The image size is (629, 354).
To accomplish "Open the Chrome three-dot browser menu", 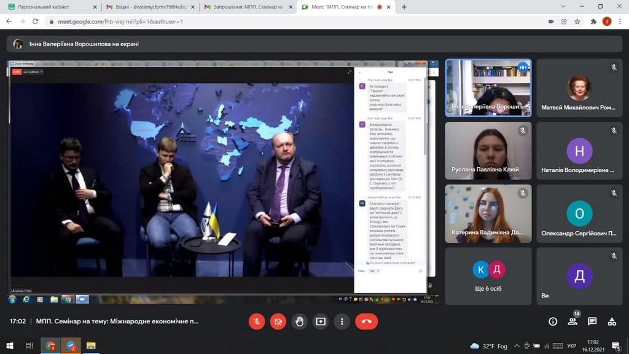I will (620, 22).
